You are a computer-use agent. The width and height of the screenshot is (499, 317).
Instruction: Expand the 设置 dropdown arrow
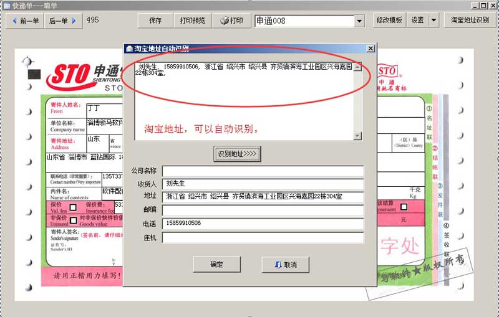[434, 20]
